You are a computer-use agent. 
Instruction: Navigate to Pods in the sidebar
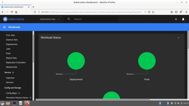(x=8, y=53)
